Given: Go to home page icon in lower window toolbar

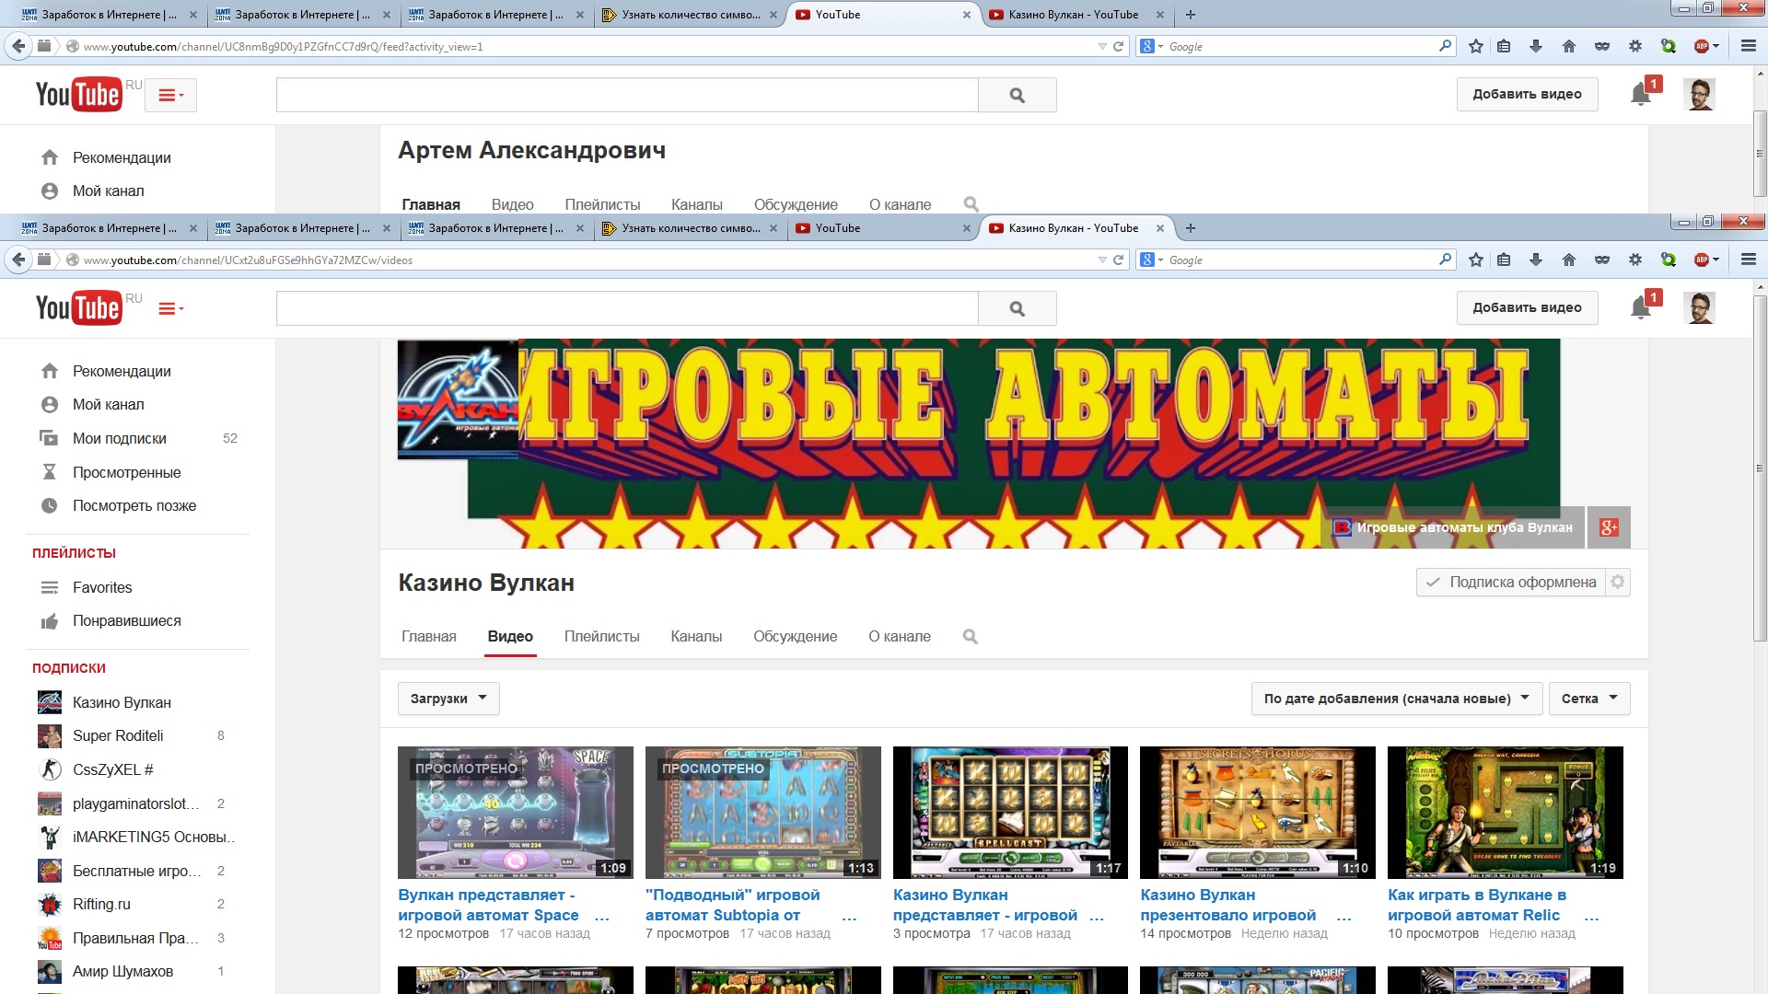Looking at the screenshot, I should (x=1569, y=260).
